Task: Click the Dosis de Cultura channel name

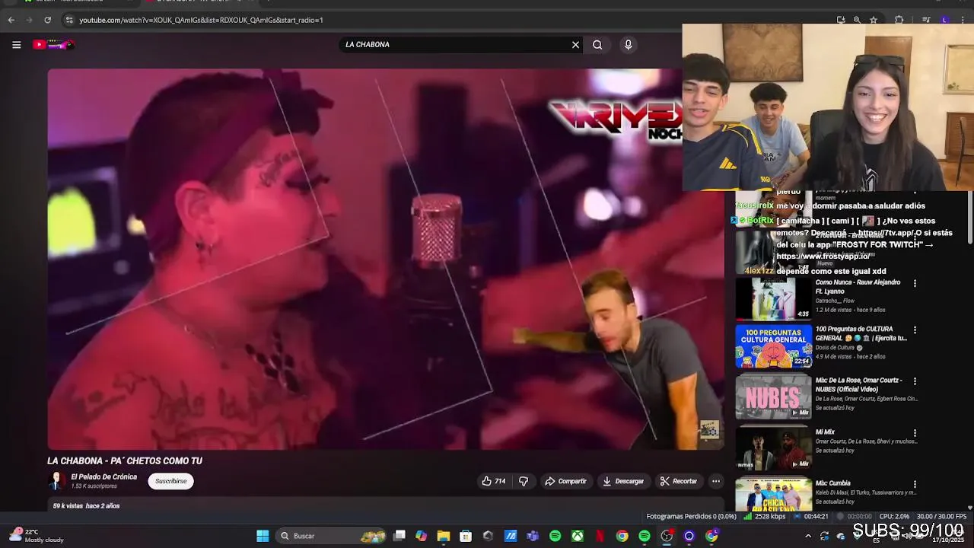Action: point(835,348)
